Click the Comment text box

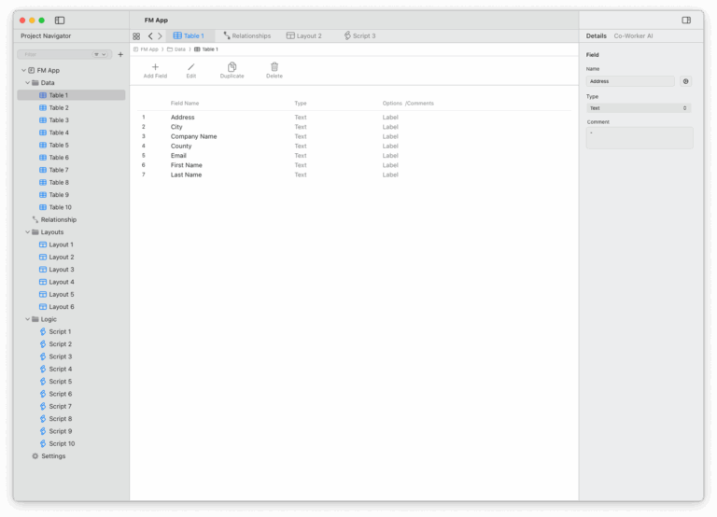coord(639,137)
